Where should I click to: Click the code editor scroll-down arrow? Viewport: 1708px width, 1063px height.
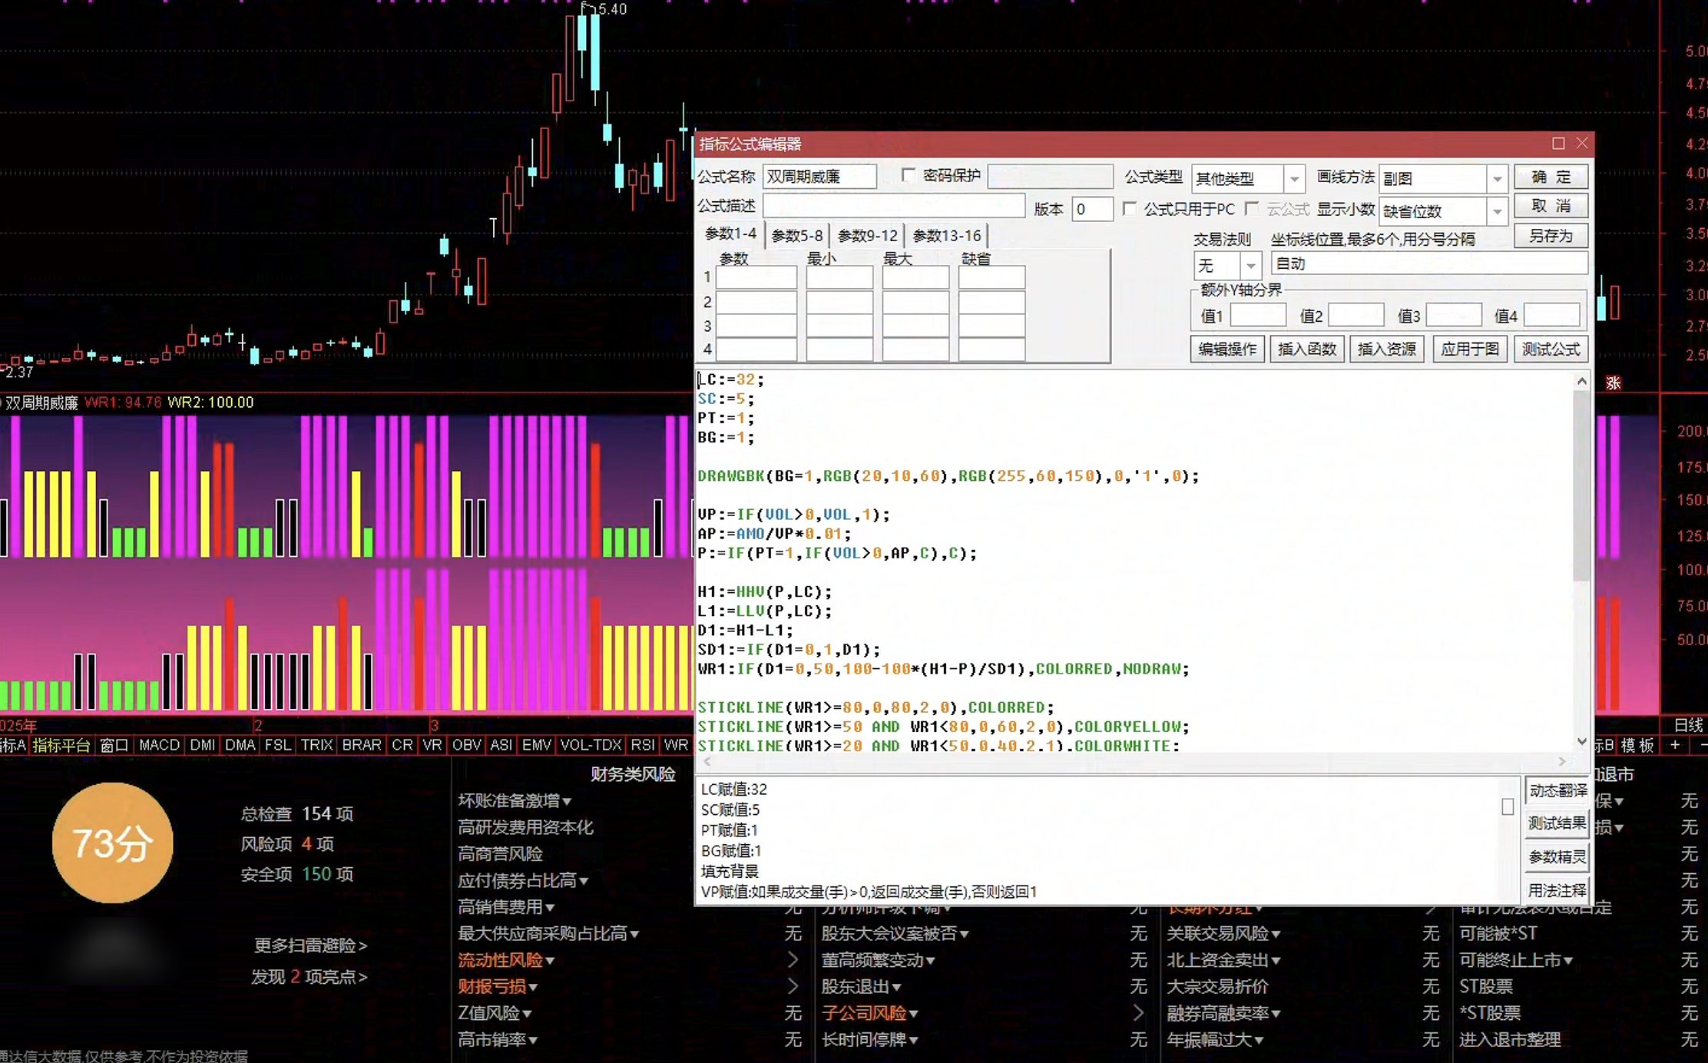tap(1581, 741)
